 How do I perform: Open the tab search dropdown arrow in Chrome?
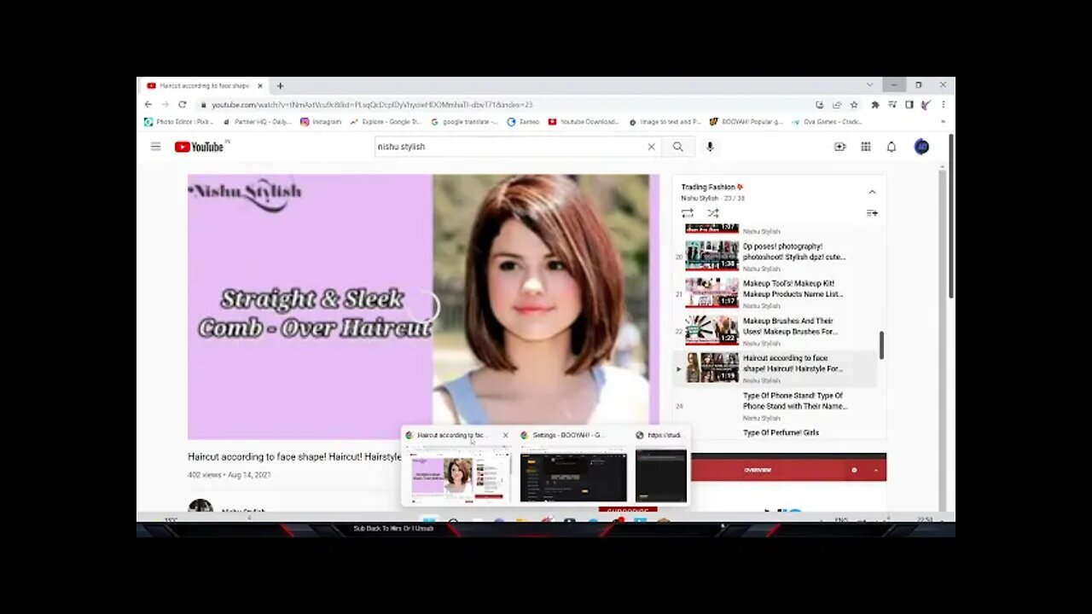(x=869, y=85)
